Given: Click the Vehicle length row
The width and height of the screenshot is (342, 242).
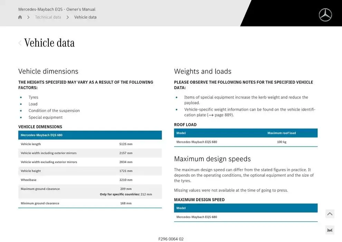Looking at the screenshot, I should [x=90, y=144].
